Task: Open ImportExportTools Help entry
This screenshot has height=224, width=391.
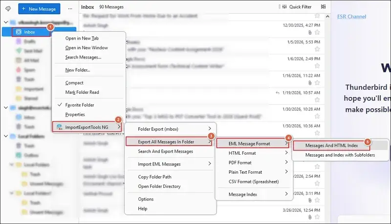Action: [x=171, y=208]
